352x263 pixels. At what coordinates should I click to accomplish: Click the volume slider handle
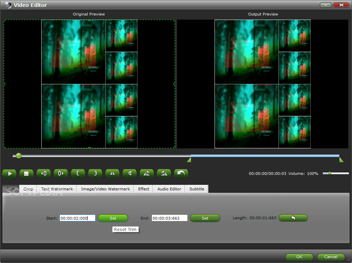pos(330,173)
